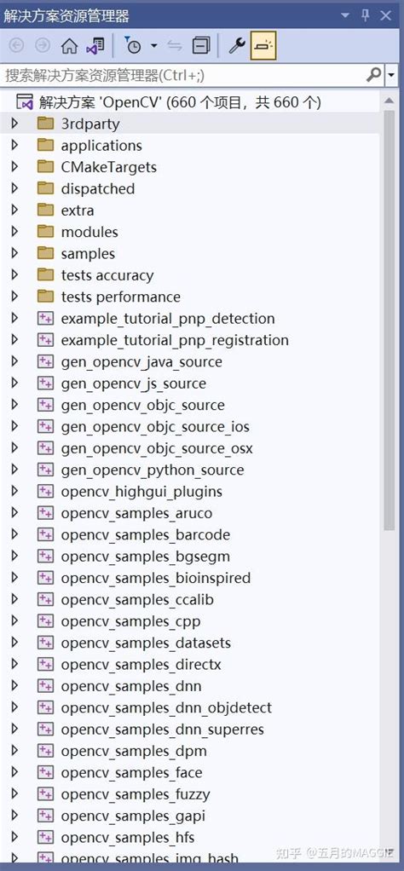The height and width of the screenshot is (871, 404).
Task: Select the opencv_highgui_plugins project
Action: pyautogui.click(x=141, y=492)
